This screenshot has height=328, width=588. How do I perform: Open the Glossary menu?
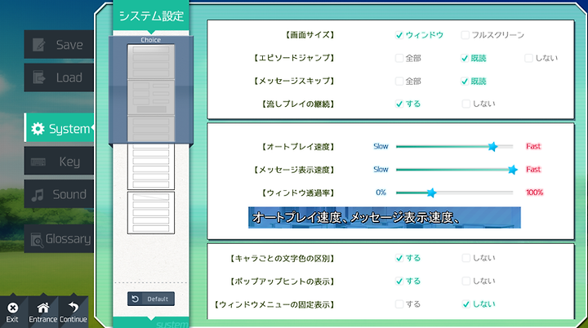(x=59, y=239)
